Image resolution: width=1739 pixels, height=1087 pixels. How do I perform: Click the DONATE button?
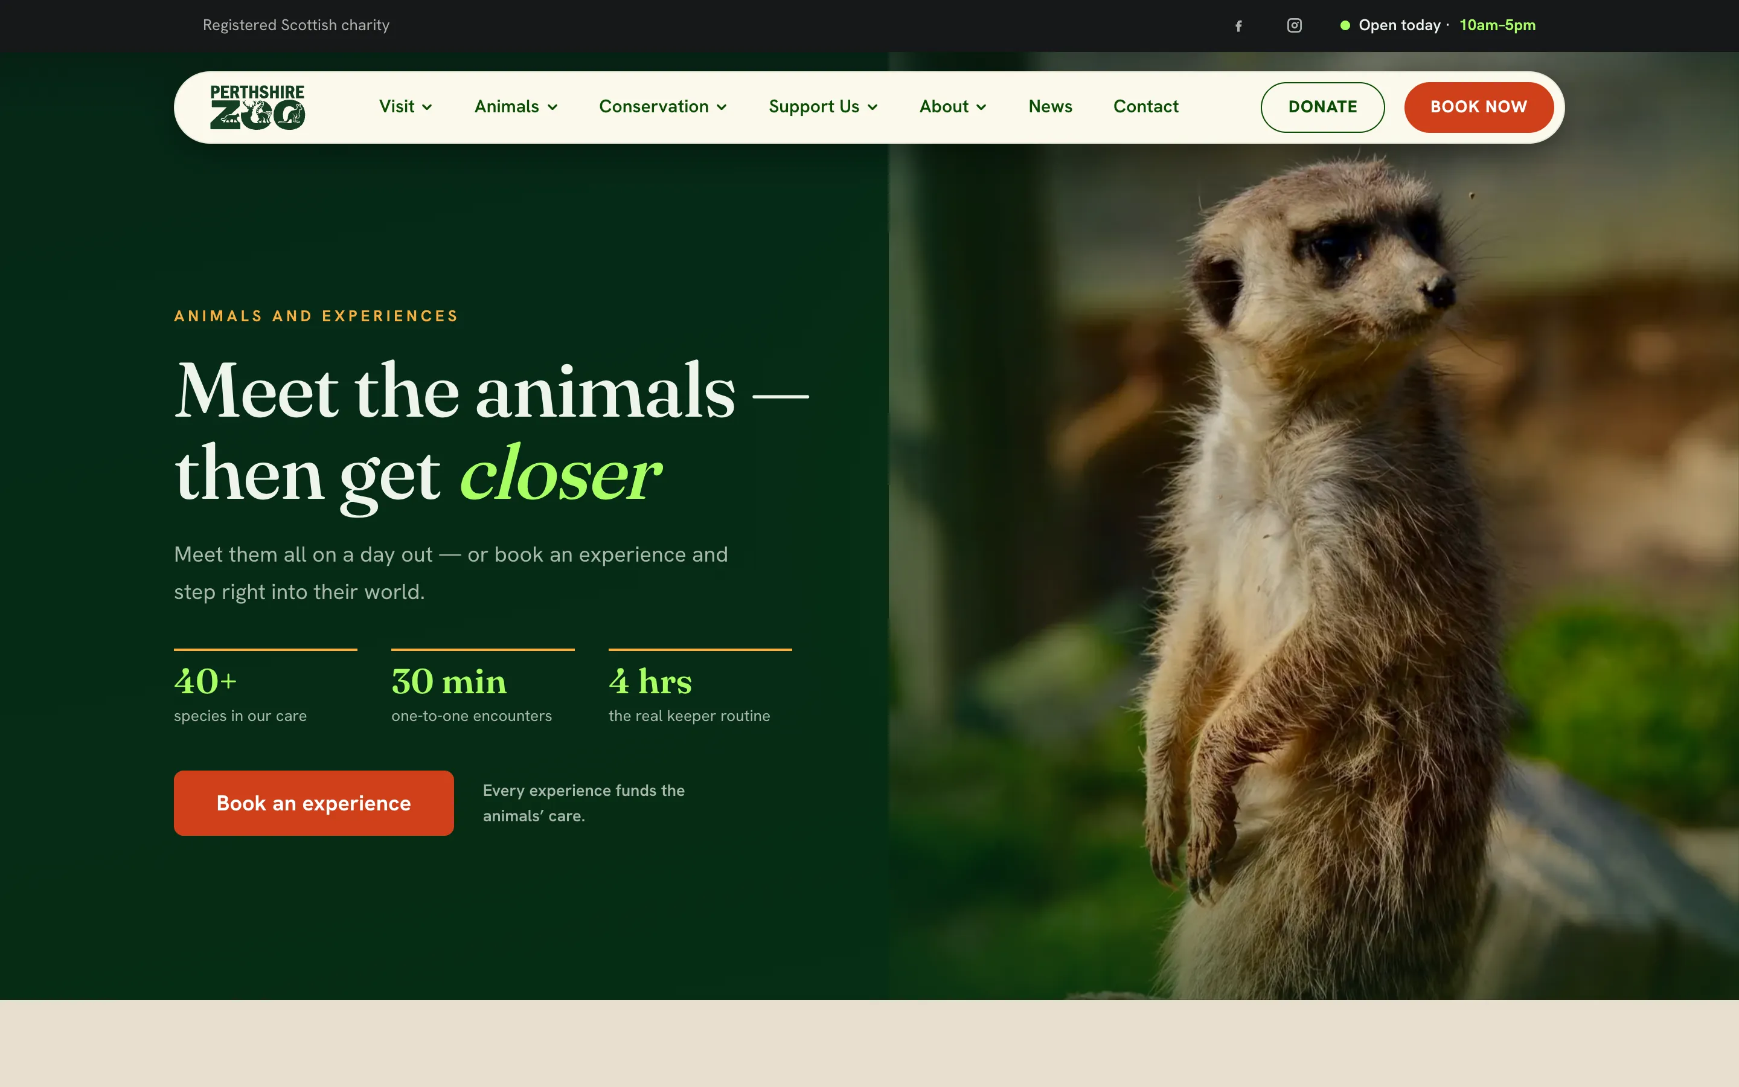coord(1322,107)
